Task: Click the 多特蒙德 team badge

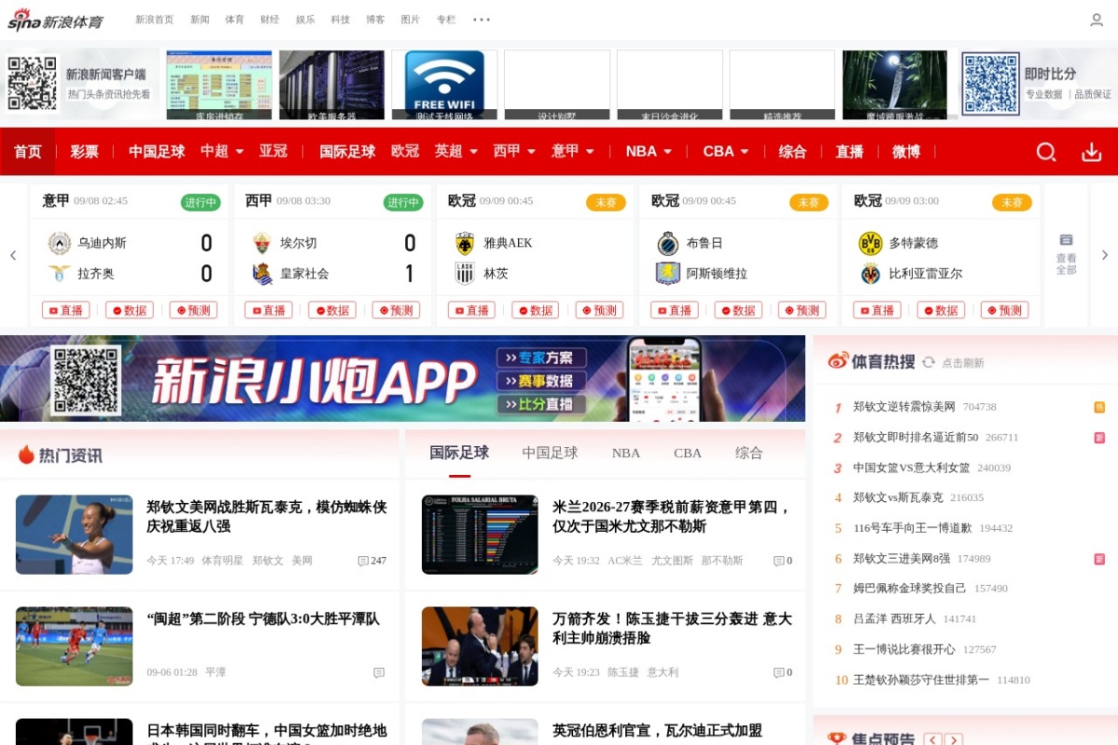Action: [x=870, y=243]
